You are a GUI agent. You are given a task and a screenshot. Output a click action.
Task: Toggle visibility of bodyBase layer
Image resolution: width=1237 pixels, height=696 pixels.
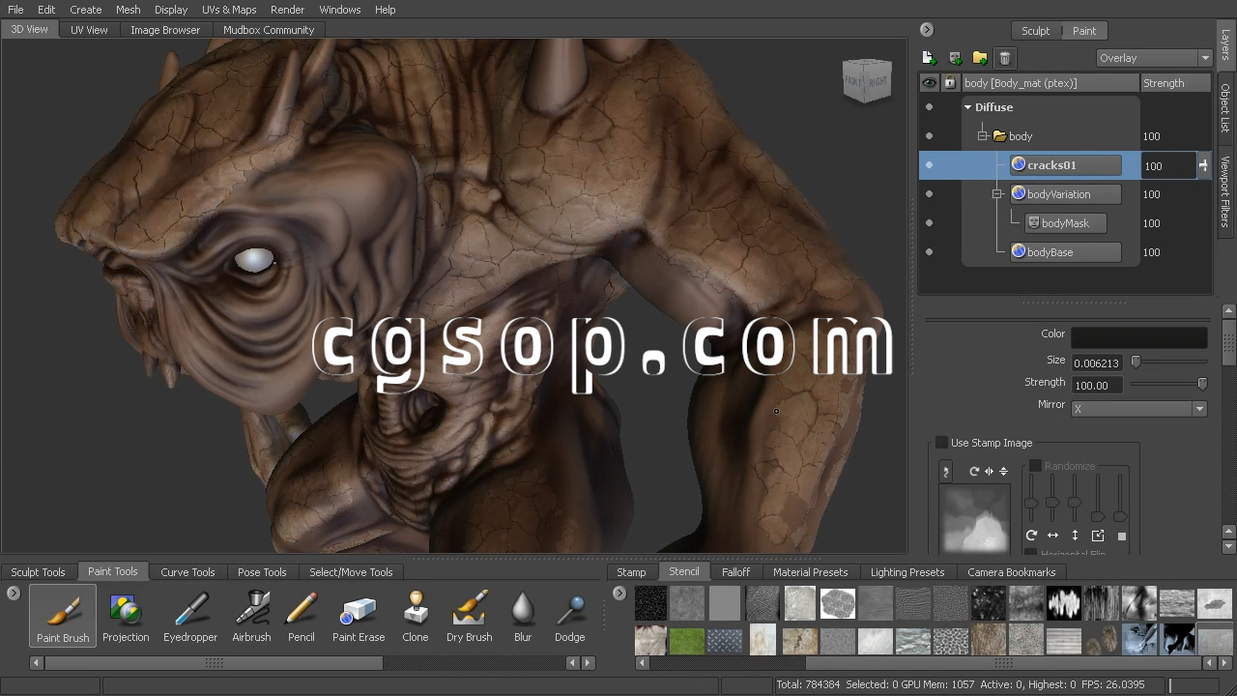929,252
